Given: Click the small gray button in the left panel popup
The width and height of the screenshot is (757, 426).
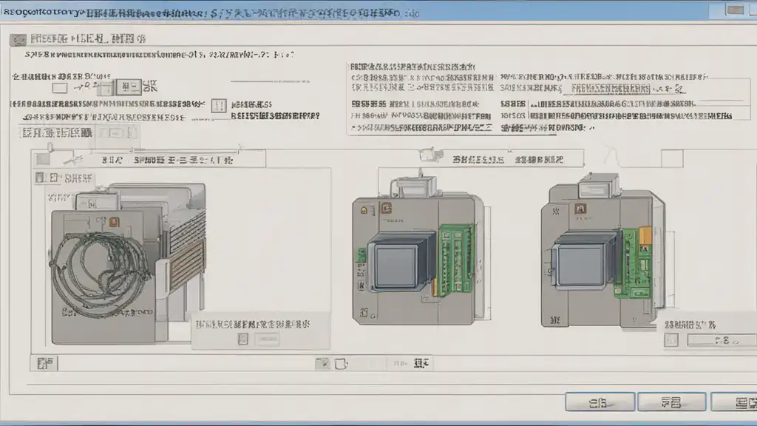Looking at the screenshot, I should tap(267, 339).
